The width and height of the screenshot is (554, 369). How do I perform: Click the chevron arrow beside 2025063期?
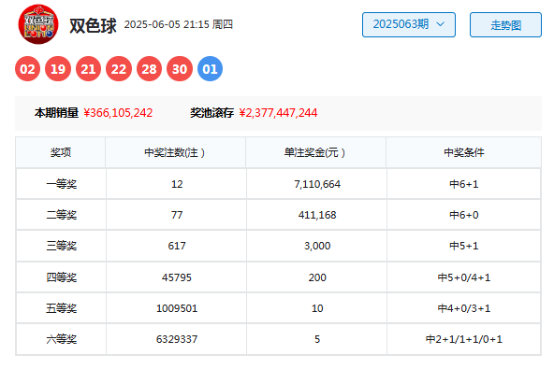pos(440,24)
